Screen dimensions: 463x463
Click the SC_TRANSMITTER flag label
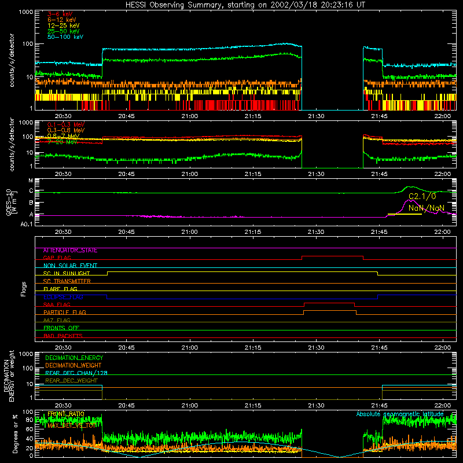click(x=67, y=281)
